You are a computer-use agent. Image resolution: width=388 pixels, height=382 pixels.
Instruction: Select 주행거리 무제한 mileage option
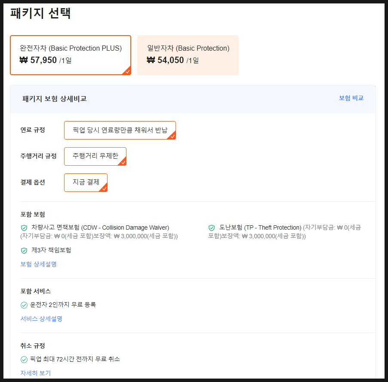95,156
